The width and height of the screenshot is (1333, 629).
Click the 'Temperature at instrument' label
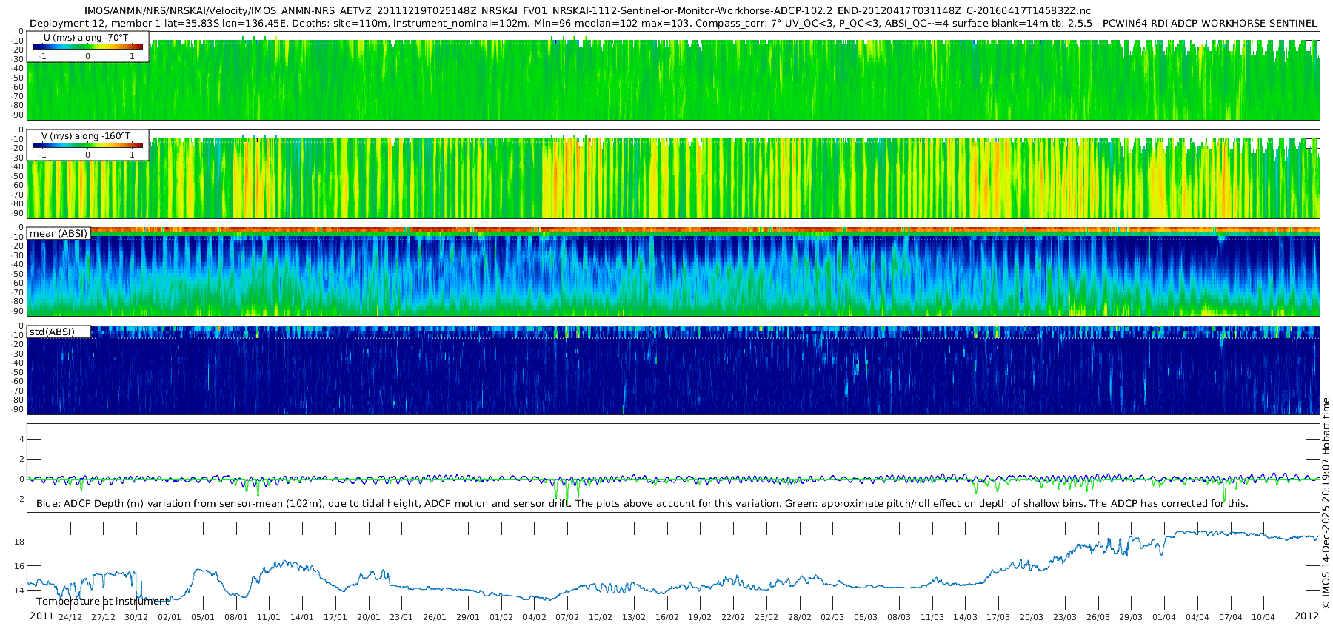[x=103, y=602]
